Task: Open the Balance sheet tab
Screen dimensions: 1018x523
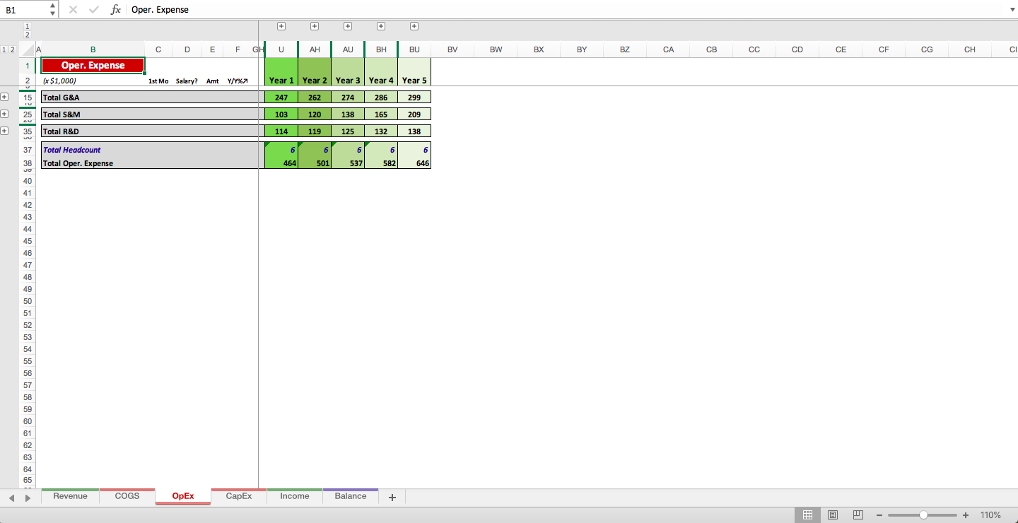Action: pyautogui.click(x=351, y=496)
